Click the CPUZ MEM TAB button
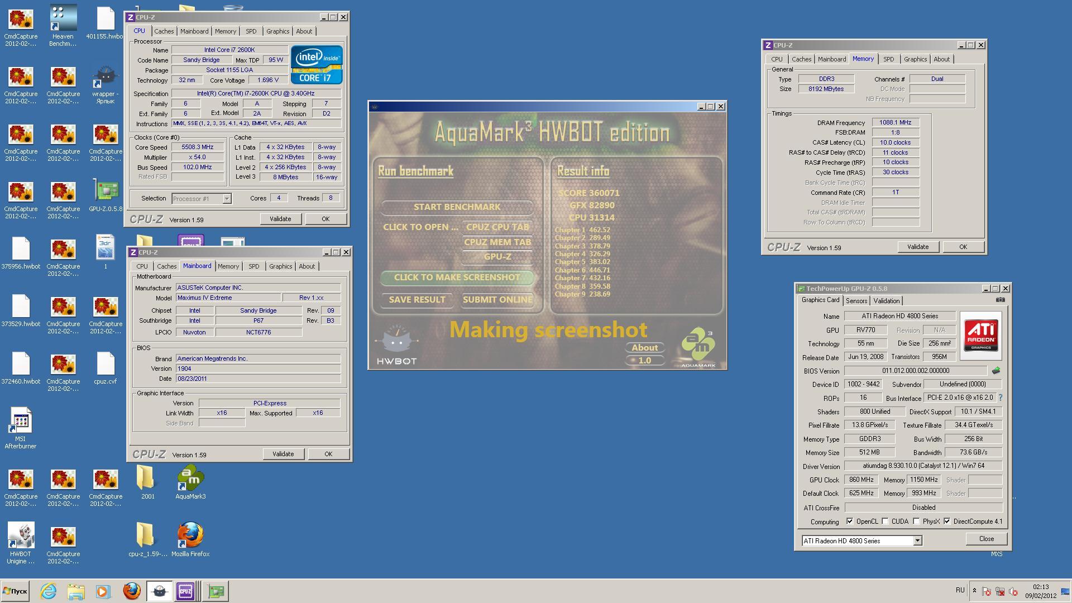Image resolution: width=1072 pixels, height=603 pixels. click(497, 242)
